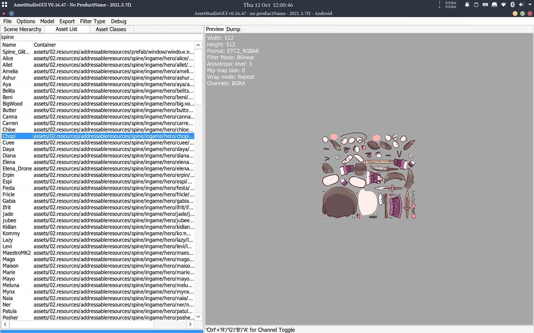
Task: Open the Filter Type menu
Action: (x=92, y=21)
